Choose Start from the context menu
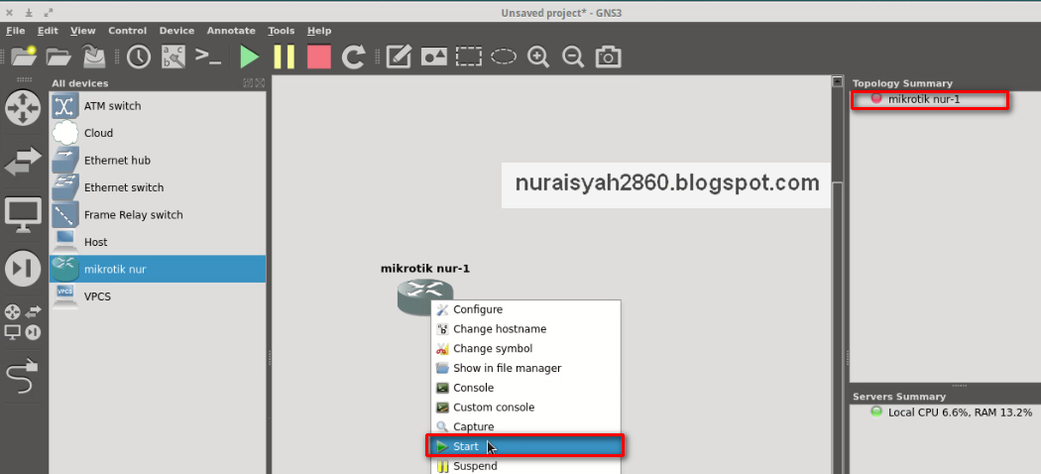 pos(525,446)
